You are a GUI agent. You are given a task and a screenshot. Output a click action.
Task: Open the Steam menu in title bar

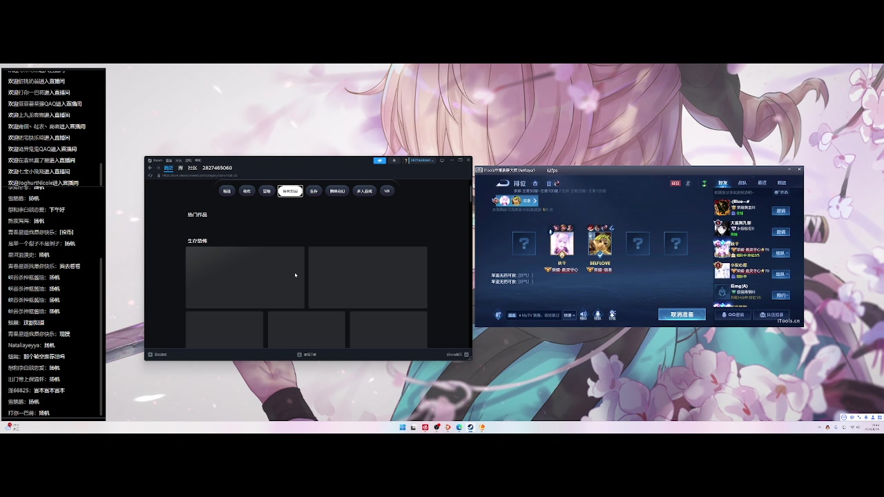pyautogui.click(x=155, y=160)
